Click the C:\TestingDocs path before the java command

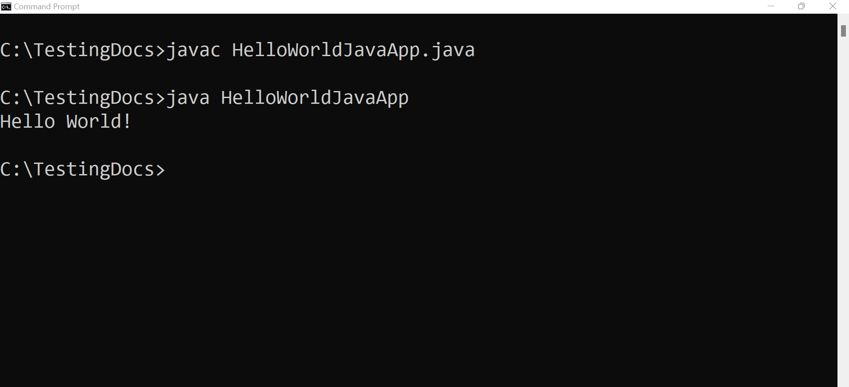[77, 98]
